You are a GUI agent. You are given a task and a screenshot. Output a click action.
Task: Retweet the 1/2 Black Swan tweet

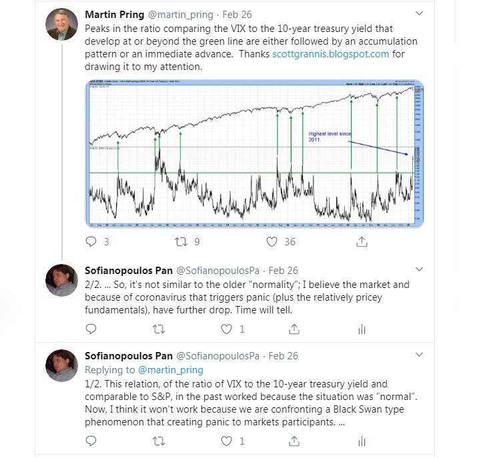(159, 441)
